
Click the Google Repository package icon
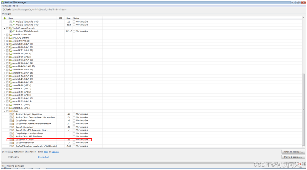pyautogui.click(x=13, y=127)
